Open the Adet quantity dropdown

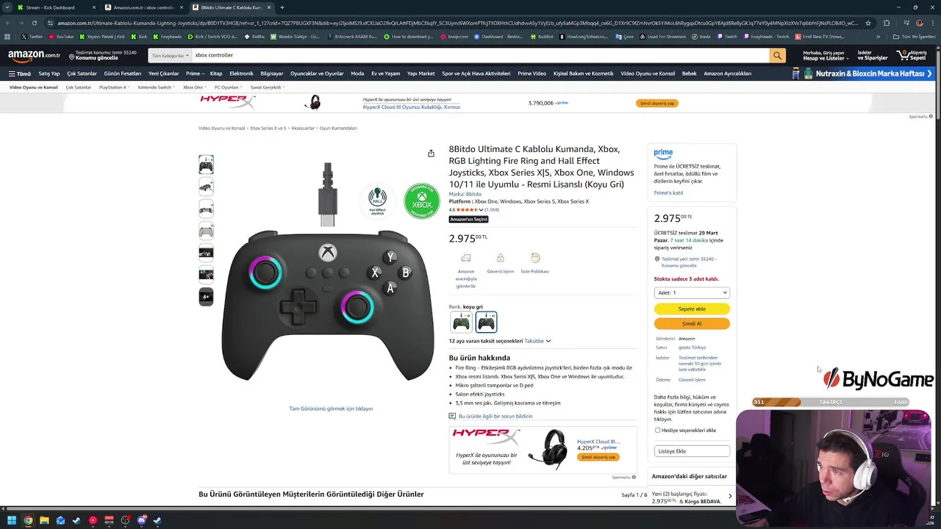click(692, 292)
